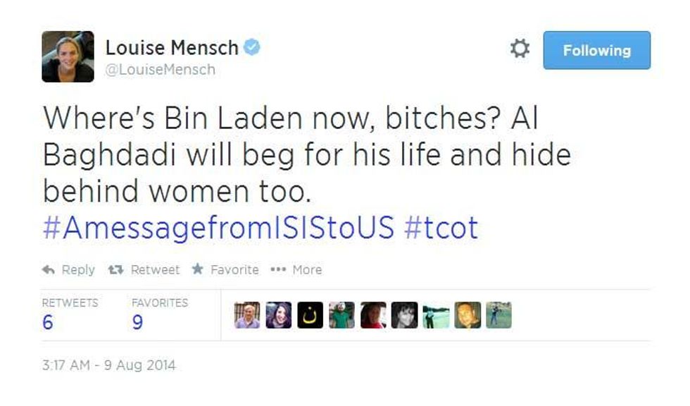Click the first avatar in the favoriters row

pos(247,315)
